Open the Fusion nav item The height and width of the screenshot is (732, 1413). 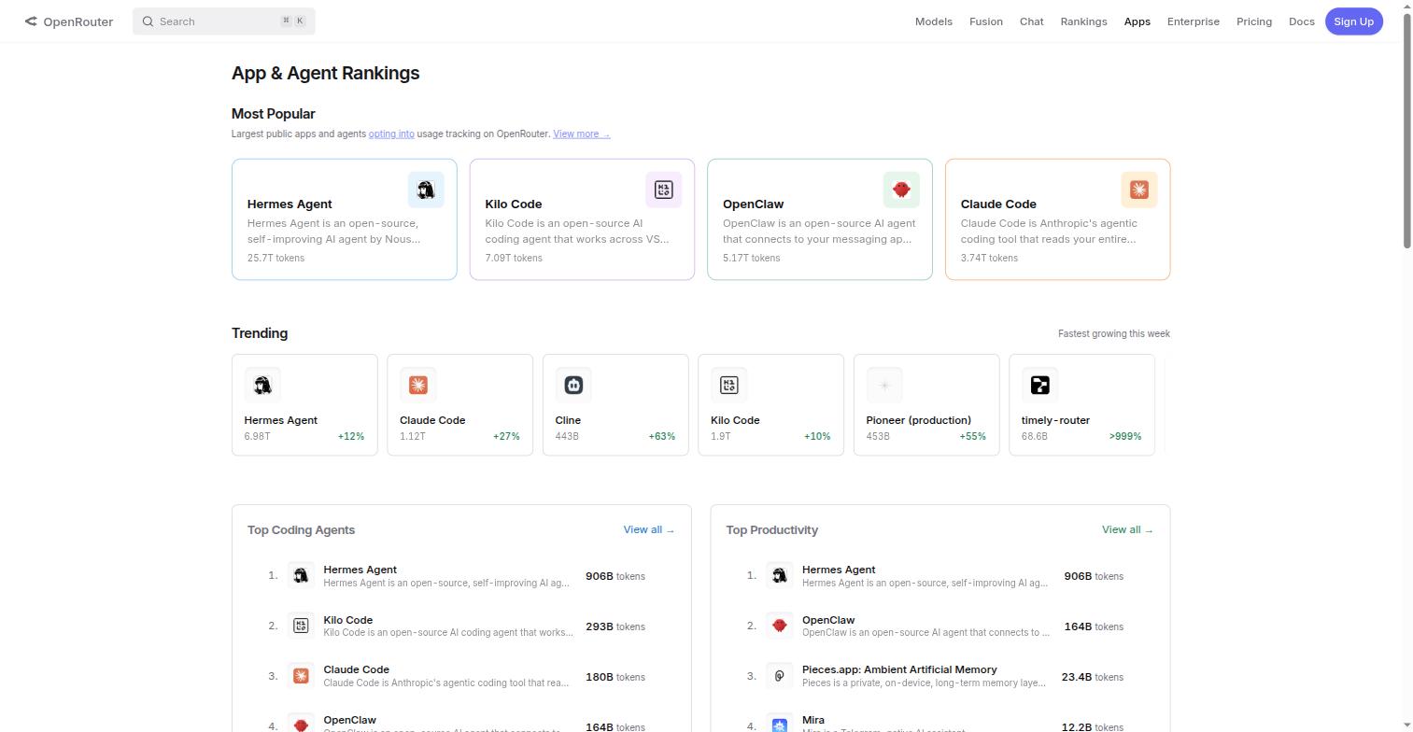986,21
